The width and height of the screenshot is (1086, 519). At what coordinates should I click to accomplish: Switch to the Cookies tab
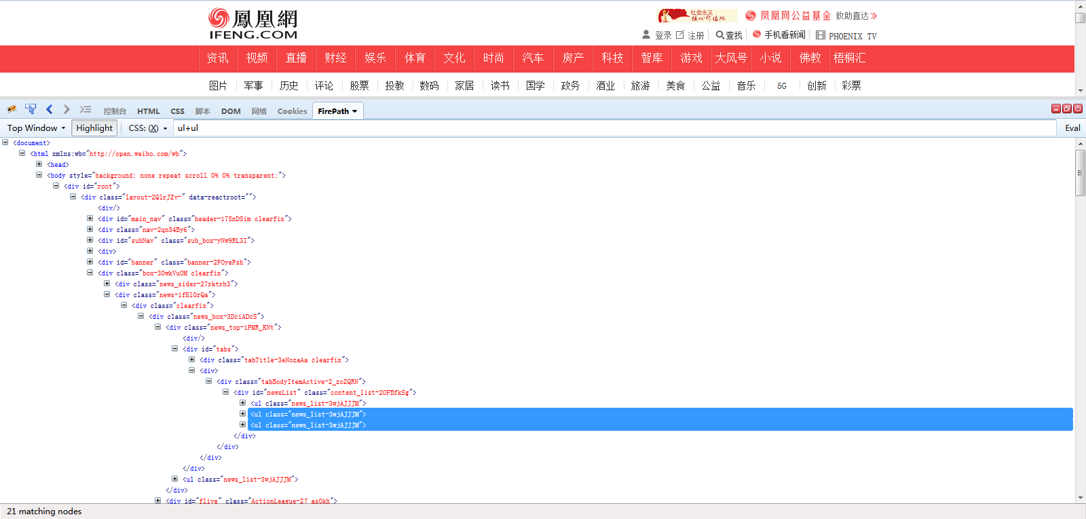pos(293,111)
